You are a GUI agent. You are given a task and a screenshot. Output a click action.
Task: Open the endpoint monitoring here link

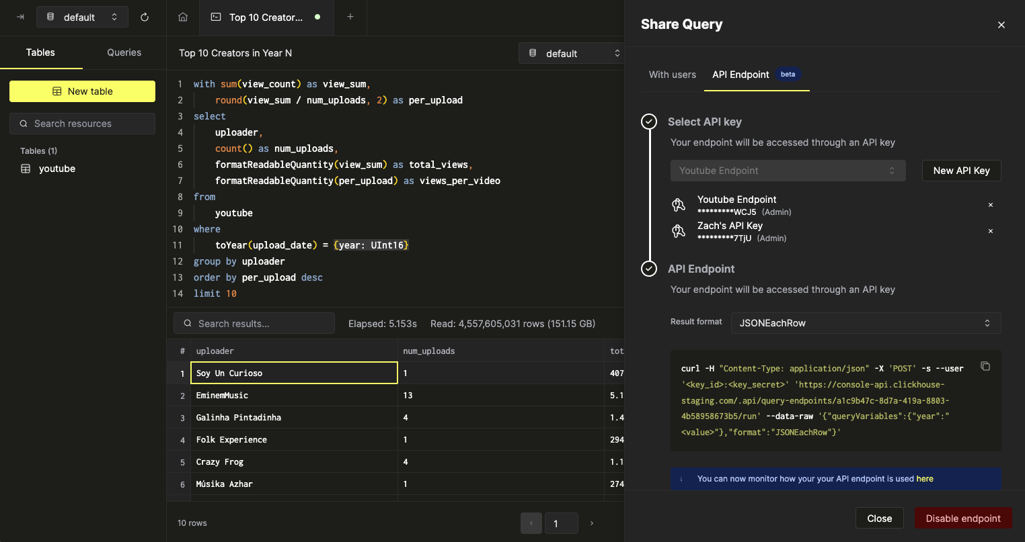pos(925,478)
